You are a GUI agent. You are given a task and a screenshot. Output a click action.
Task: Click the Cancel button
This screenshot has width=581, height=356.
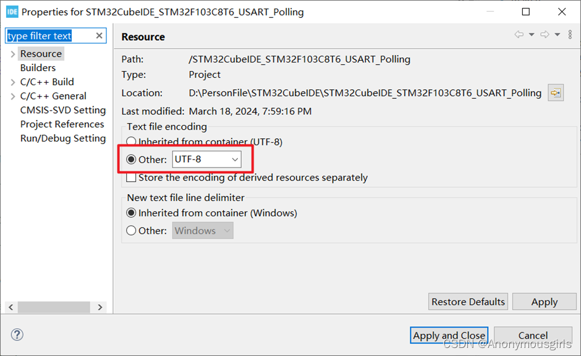point(533,335)
